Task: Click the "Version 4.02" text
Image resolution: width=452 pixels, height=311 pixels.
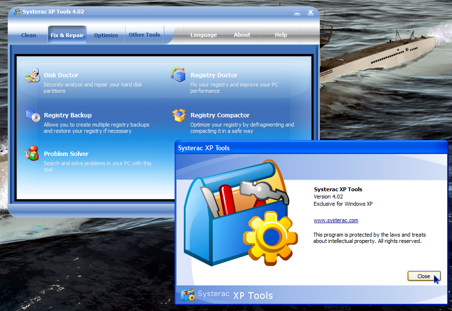Action: point(329,197)
